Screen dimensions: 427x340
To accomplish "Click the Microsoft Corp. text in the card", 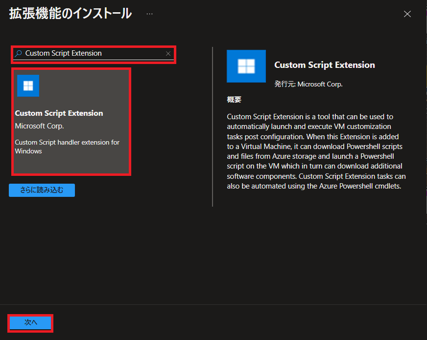I will click(40, 126).
